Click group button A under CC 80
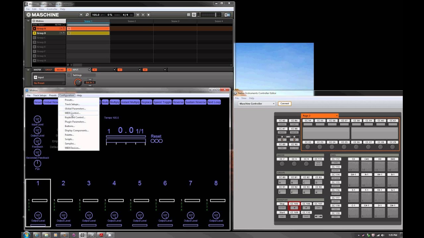This screenshot has height=238, width=424. coord(282,182)
